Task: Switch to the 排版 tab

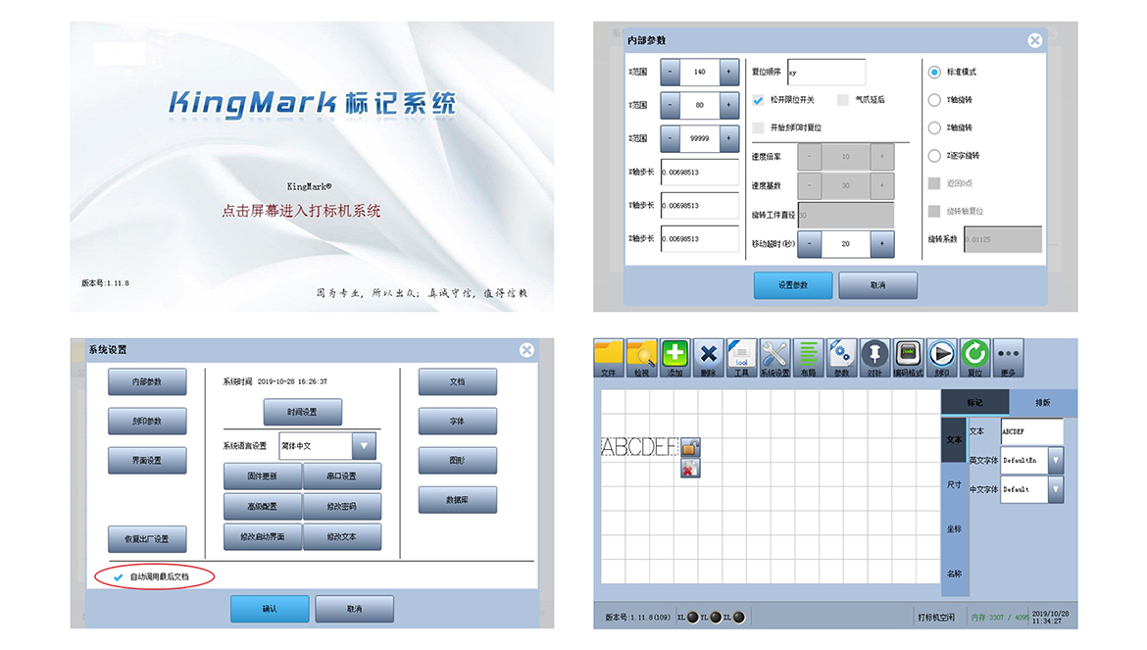Action: click(1042, 402)
